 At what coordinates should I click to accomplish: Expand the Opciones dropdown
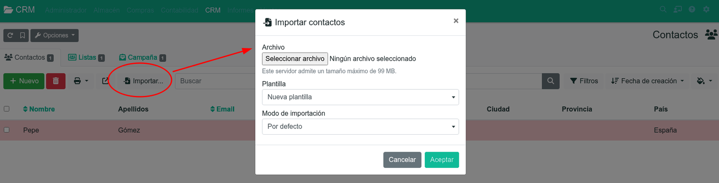(x=54, y=35)
